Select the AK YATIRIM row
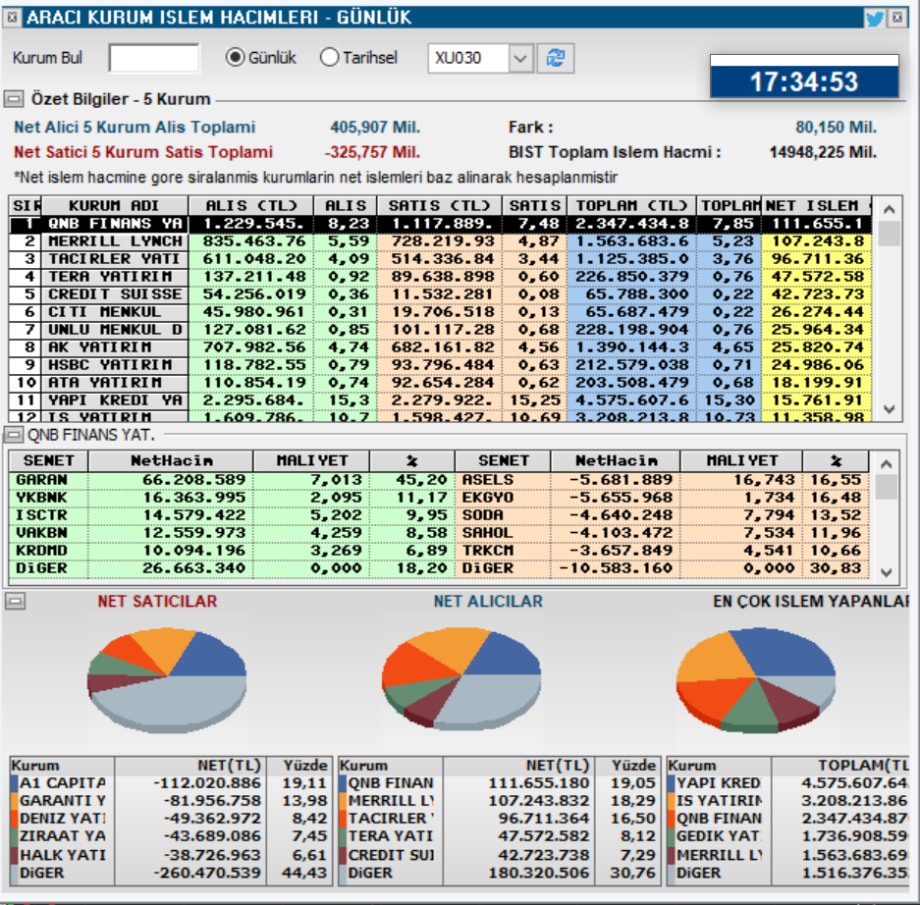This screenshot has width=920, height=905. click(441, 347)
